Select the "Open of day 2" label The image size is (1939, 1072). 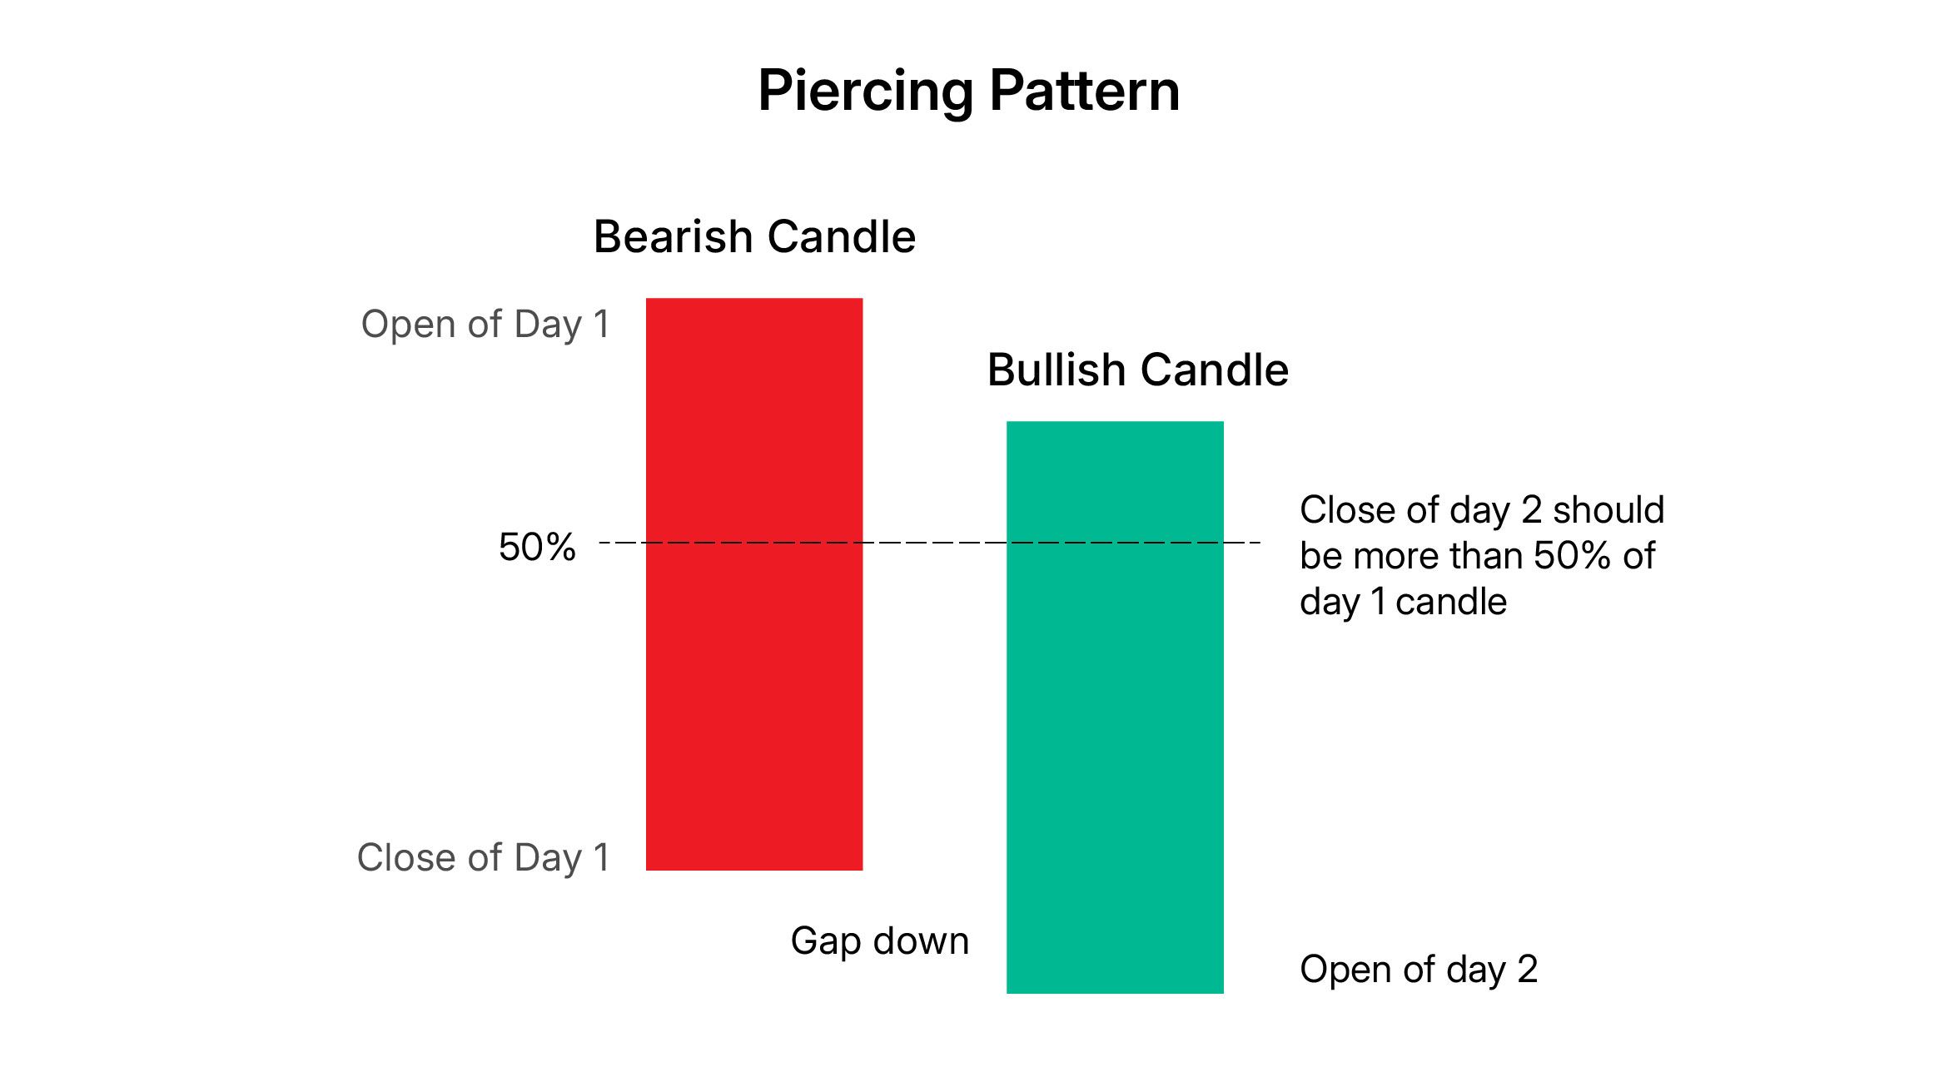pyautogui.click(x=1419, y=970)
